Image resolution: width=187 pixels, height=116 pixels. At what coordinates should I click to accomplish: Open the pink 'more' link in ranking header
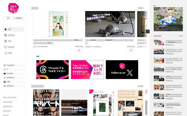coord(181,36)
